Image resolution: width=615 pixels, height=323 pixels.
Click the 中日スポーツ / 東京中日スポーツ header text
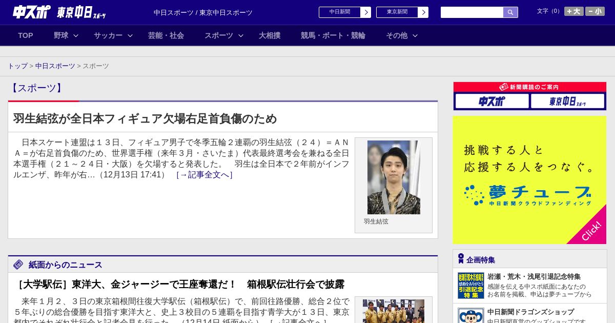tap(203, 12)
